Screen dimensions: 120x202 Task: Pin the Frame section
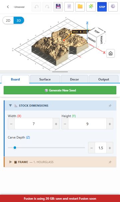pos(110,162)
